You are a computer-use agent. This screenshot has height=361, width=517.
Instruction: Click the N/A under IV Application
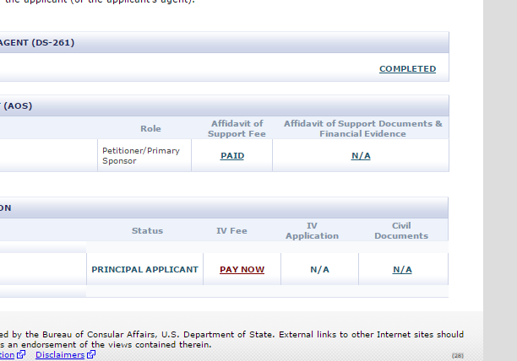(x=319, y=270)
